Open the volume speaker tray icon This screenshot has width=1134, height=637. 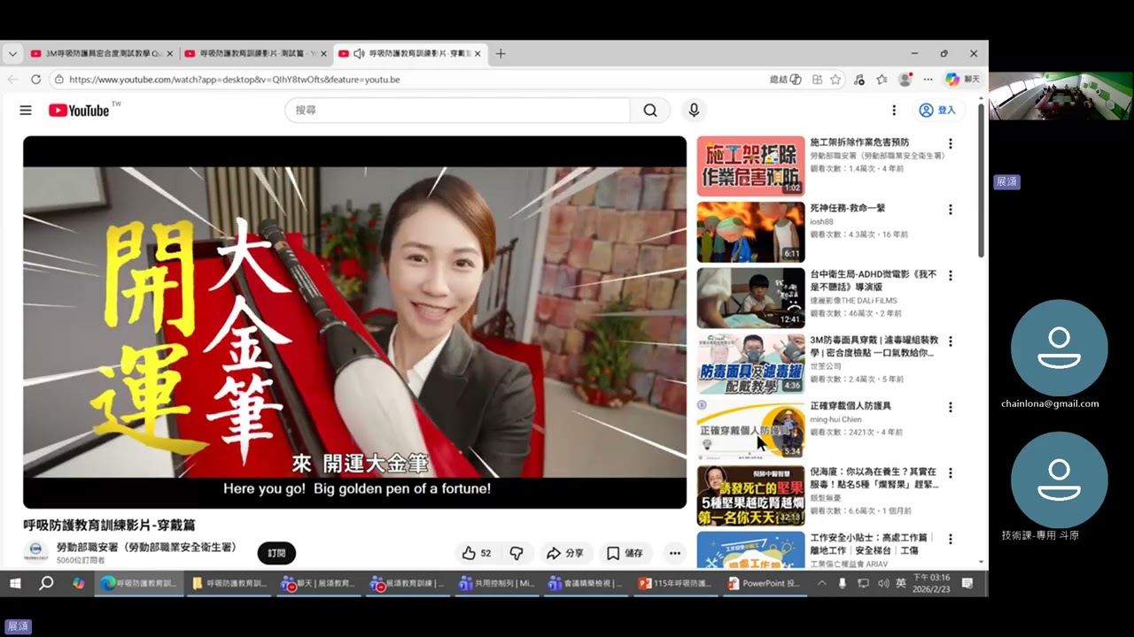click(882, 583)
